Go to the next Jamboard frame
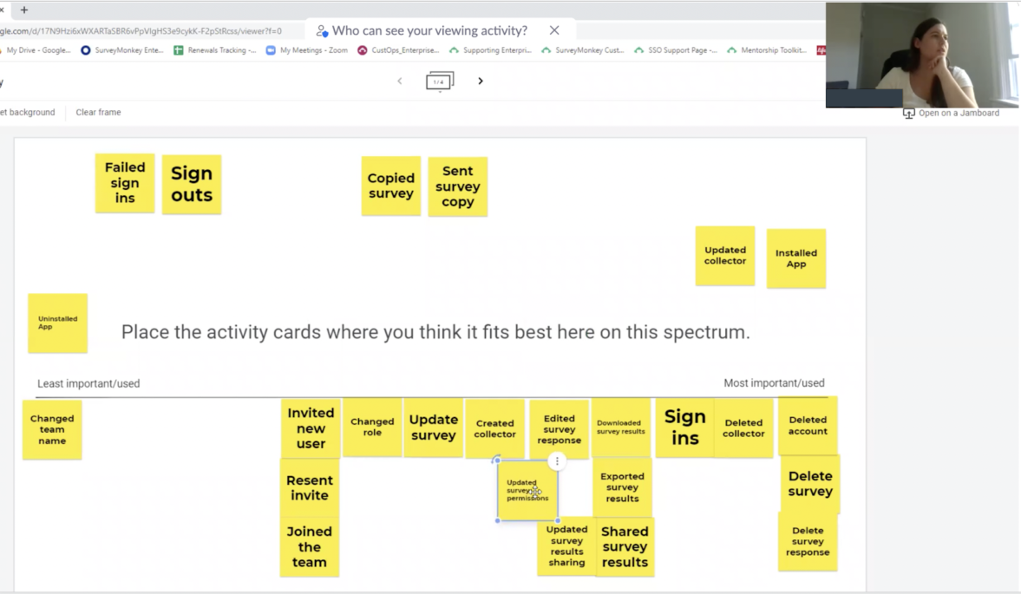Viewport: 1021px width, 594px height. [x=481, y=82]
